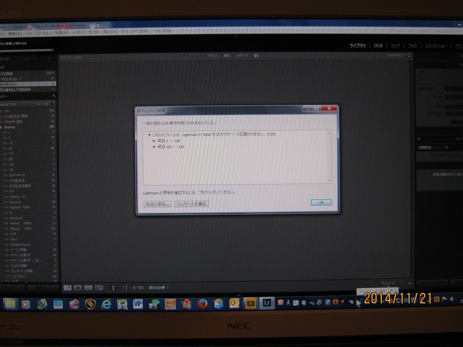463x347 pixels.
Task: Click the 別名で保存 button
Action: click(157, 204)
